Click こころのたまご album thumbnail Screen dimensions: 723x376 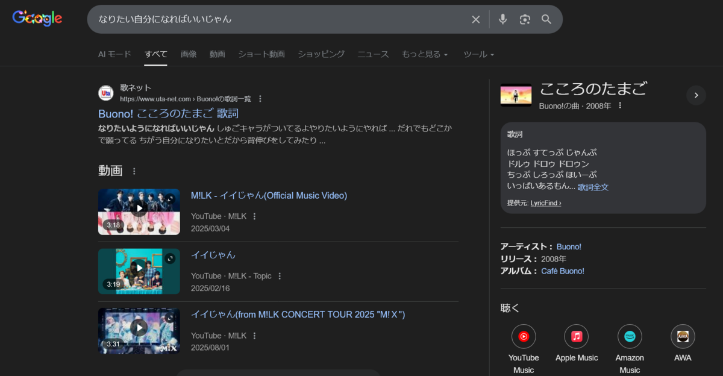(516, 95)
